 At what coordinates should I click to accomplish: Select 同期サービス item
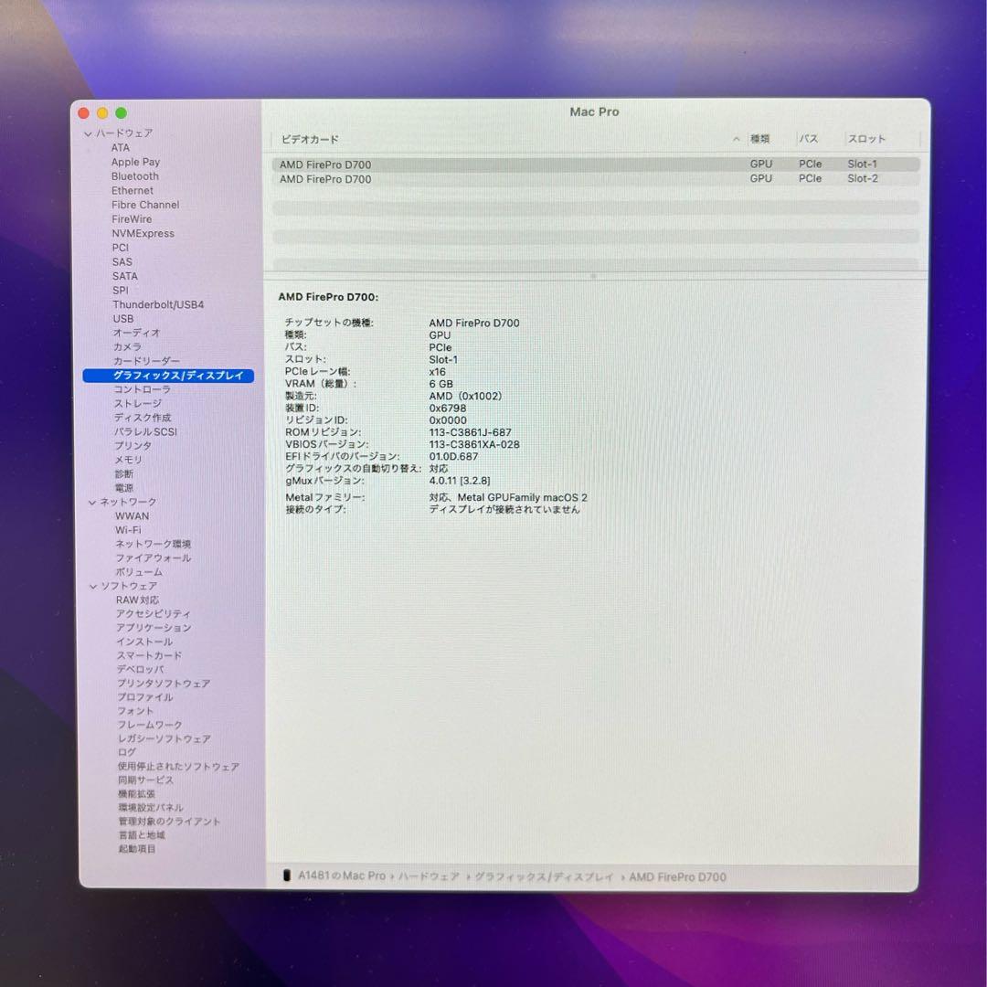[x=146, y=780]
